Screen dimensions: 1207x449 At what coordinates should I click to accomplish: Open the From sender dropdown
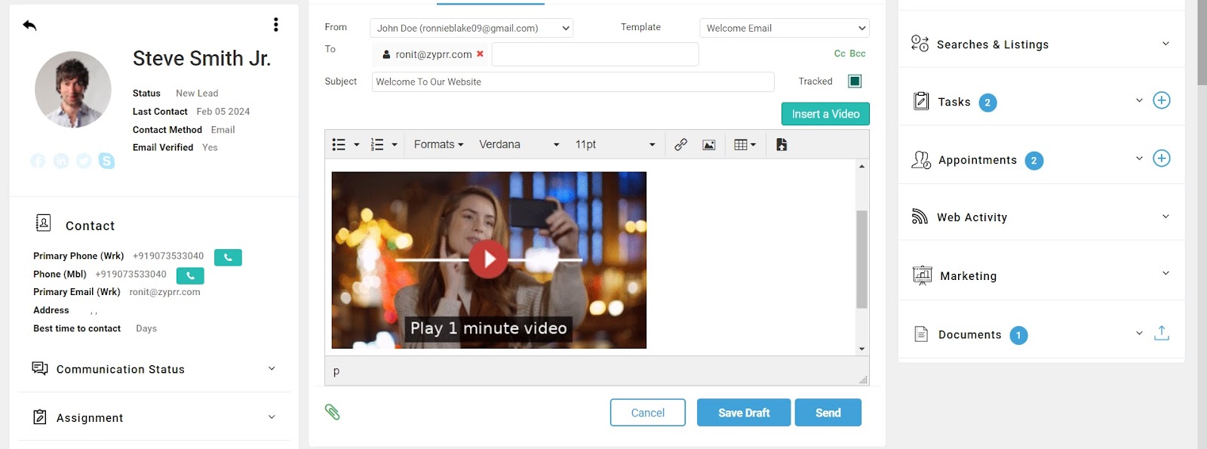coord(471,28)
